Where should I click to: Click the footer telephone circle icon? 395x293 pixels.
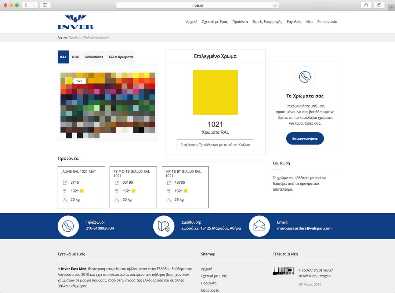[x=68, y=226]
